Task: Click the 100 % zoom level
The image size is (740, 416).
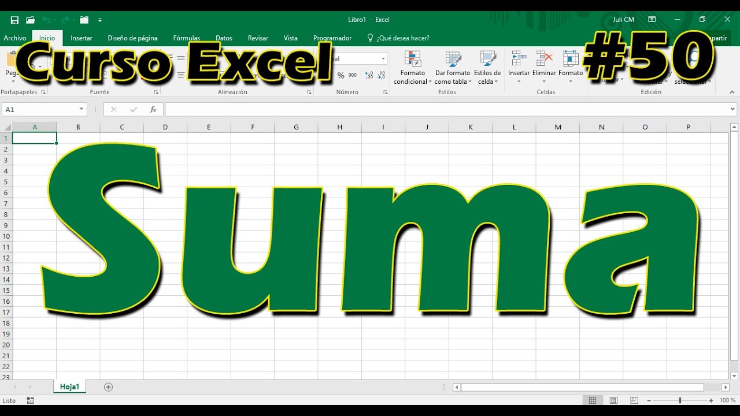Action: pos(727,400)
